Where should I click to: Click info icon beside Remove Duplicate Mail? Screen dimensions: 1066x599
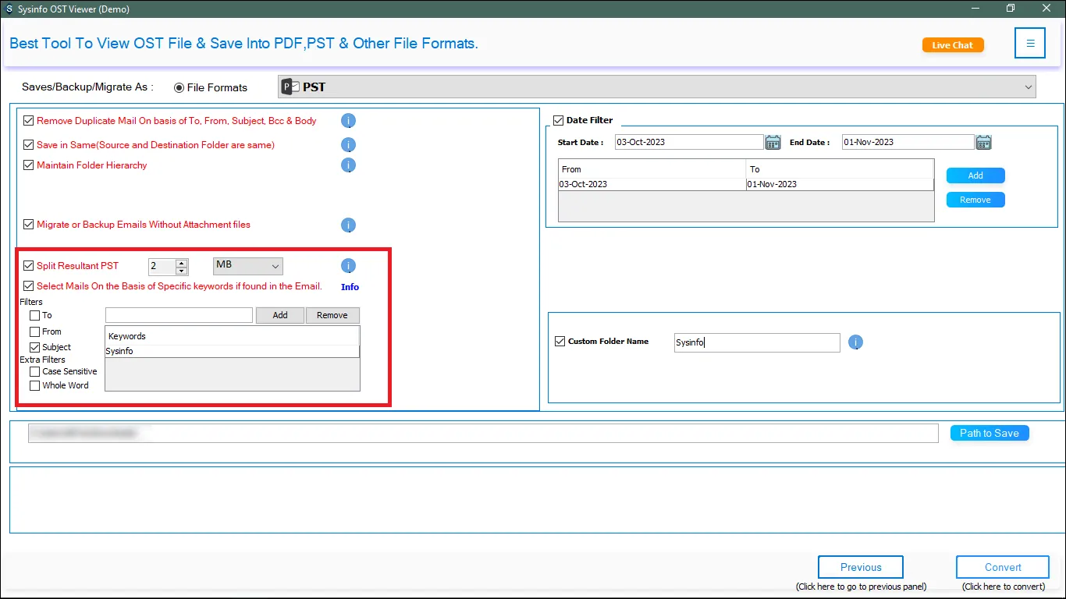pyautogui.click(x=349, y=121)
